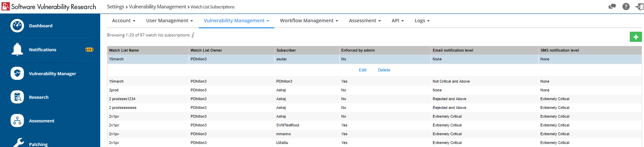Open the Research database search icon
Screen dimensions: 644x147
click(17, 97)
